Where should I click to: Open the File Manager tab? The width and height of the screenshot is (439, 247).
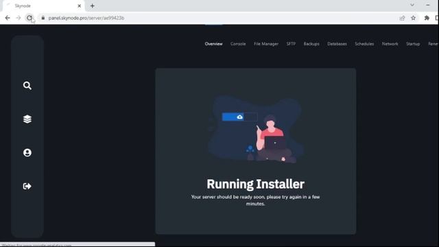click(x=266, y=44)
